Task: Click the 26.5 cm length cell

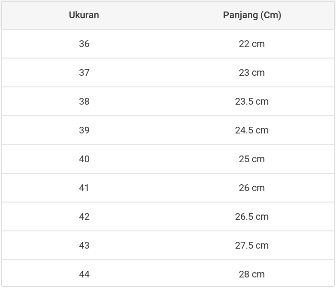Action: pyautogui.click(x=252, y=216)
